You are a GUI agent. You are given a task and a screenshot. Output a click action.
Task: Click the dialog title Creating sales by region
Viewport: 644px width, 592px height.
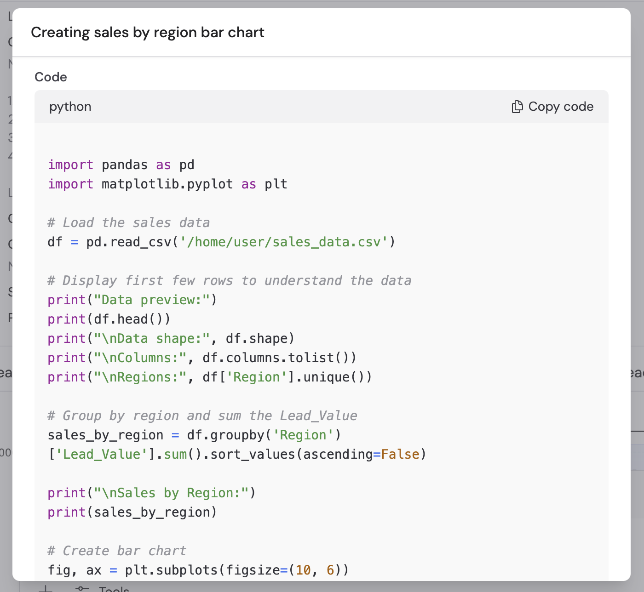click(148, 32)
